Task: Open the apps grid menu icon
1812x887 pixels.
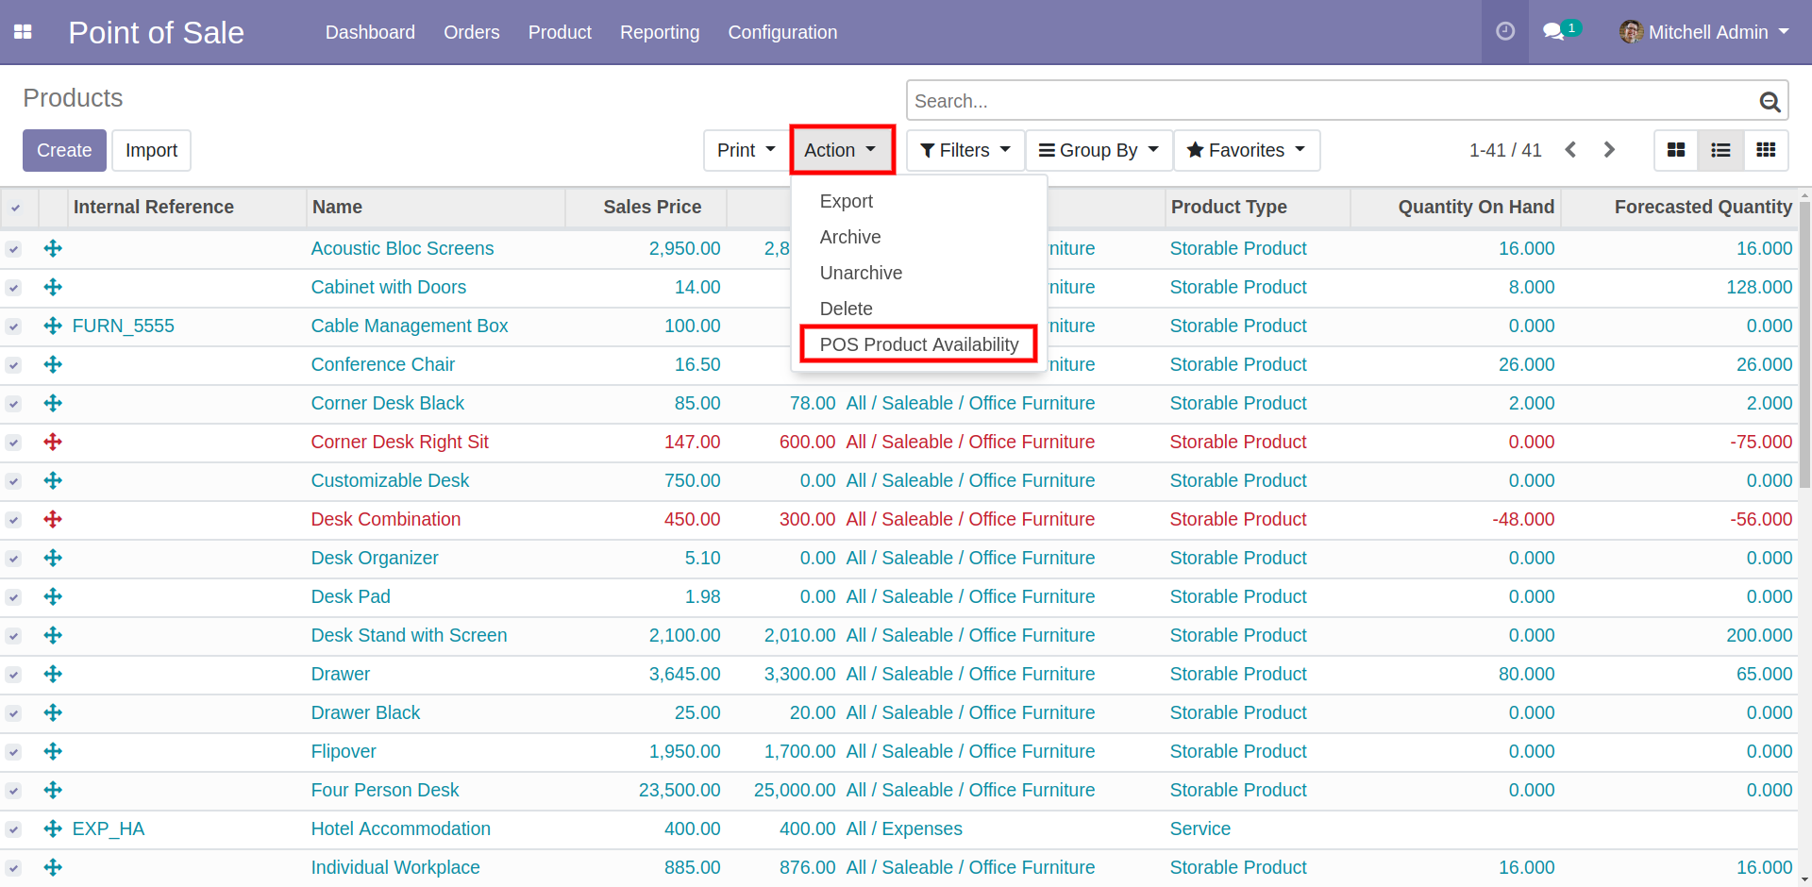Action: click(23, 32)
